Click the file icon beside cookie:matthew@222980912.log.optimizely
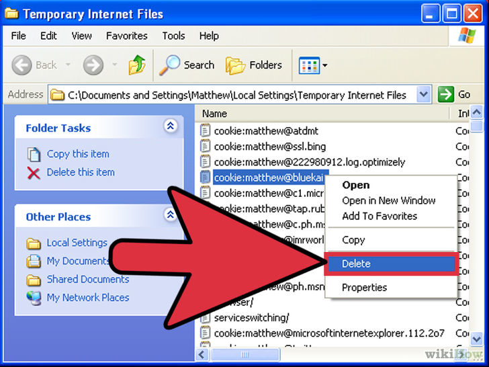This screenshot has width=489, height=367. point(205,161)
